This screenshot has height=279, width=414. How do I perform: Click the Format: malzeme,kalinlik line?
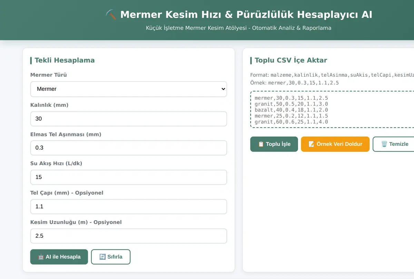(x=332, y=75)
